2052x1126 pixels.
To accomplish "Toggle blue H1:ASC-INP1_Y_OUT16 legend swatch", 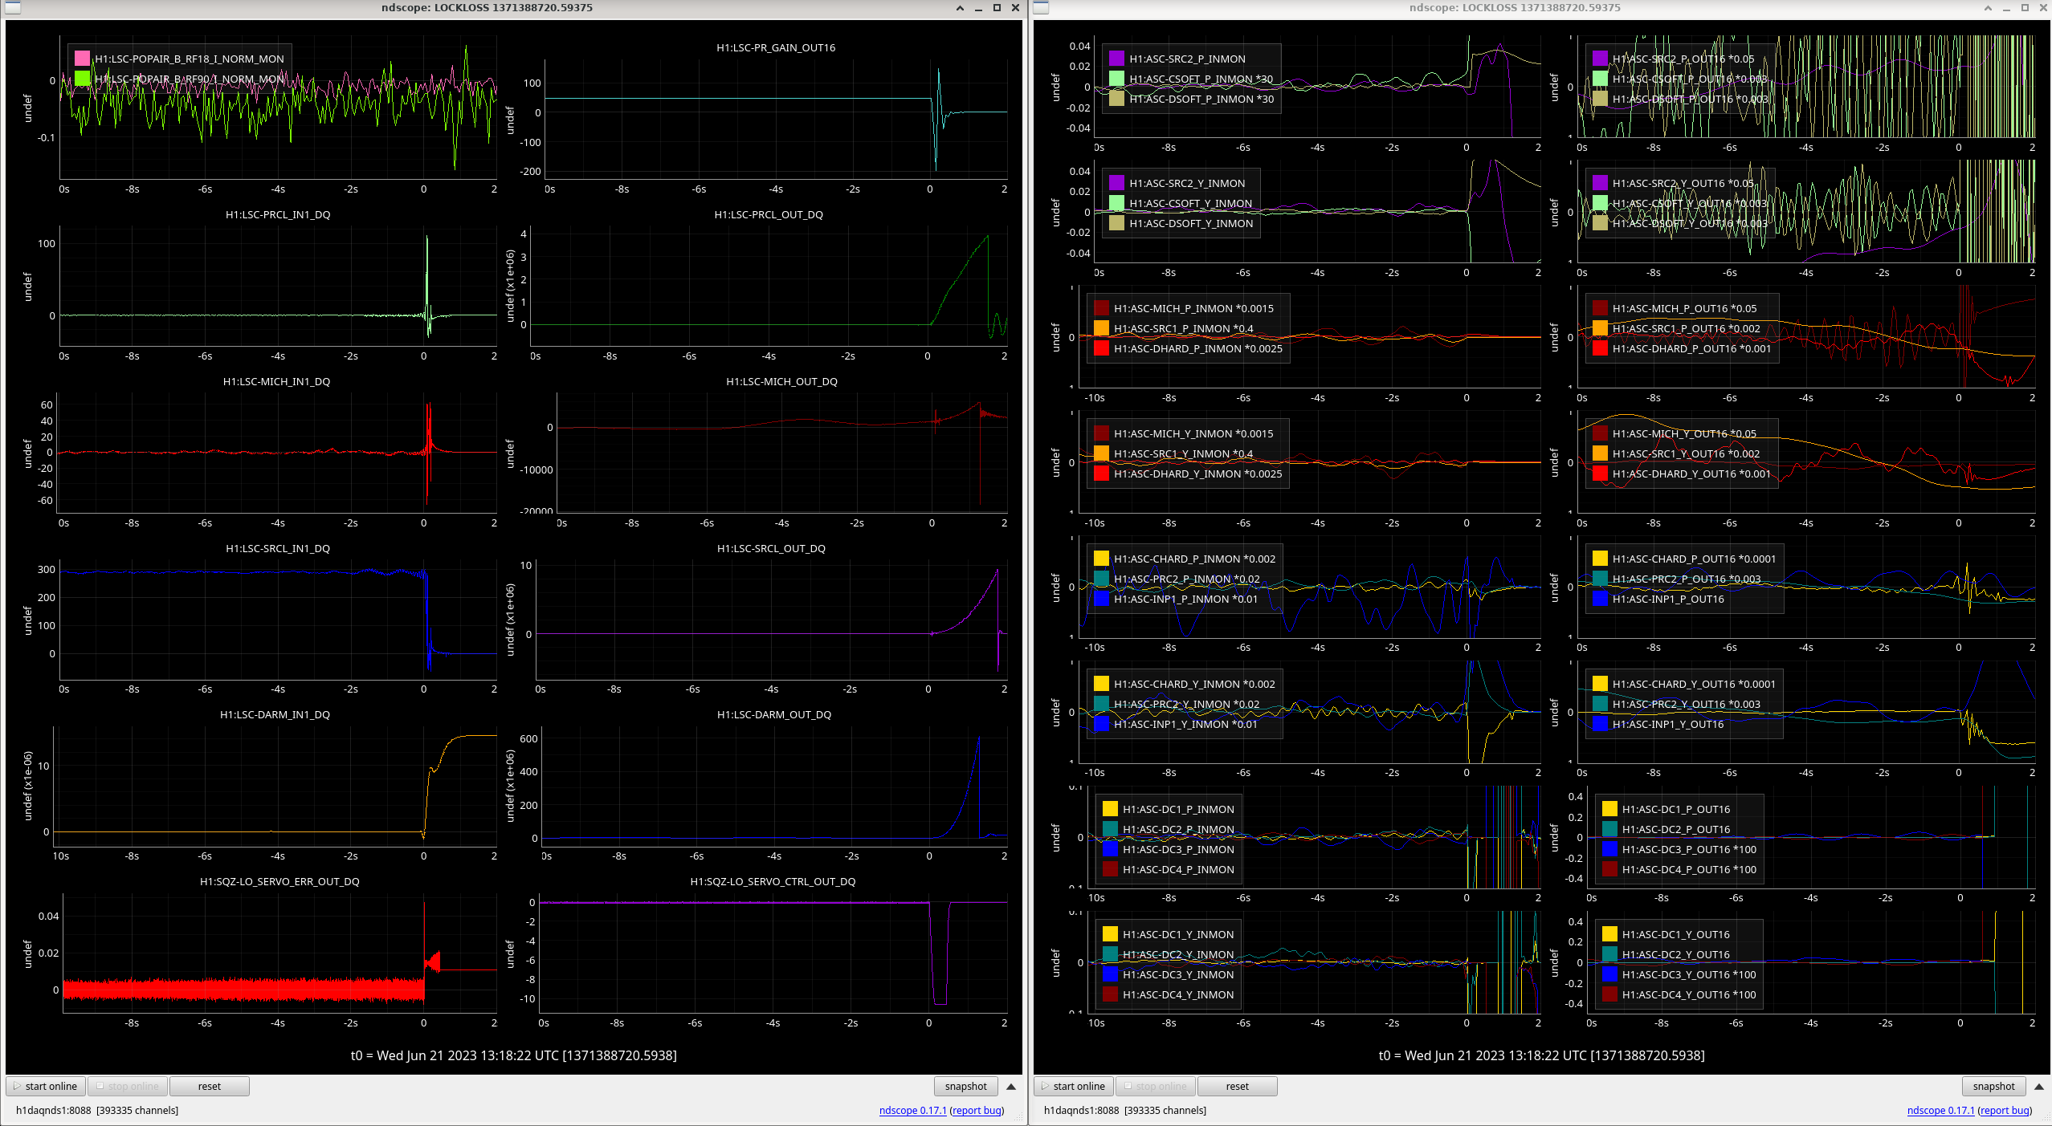I will pos(1600,724).
